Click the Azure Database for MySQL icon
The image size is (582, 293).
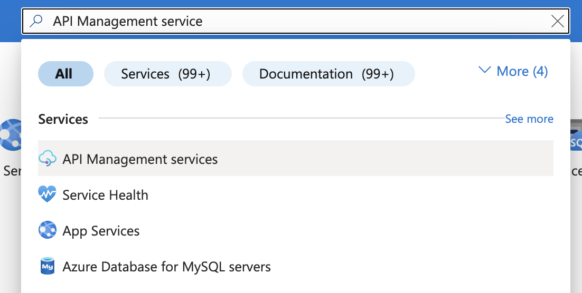[x=48, y=266]
